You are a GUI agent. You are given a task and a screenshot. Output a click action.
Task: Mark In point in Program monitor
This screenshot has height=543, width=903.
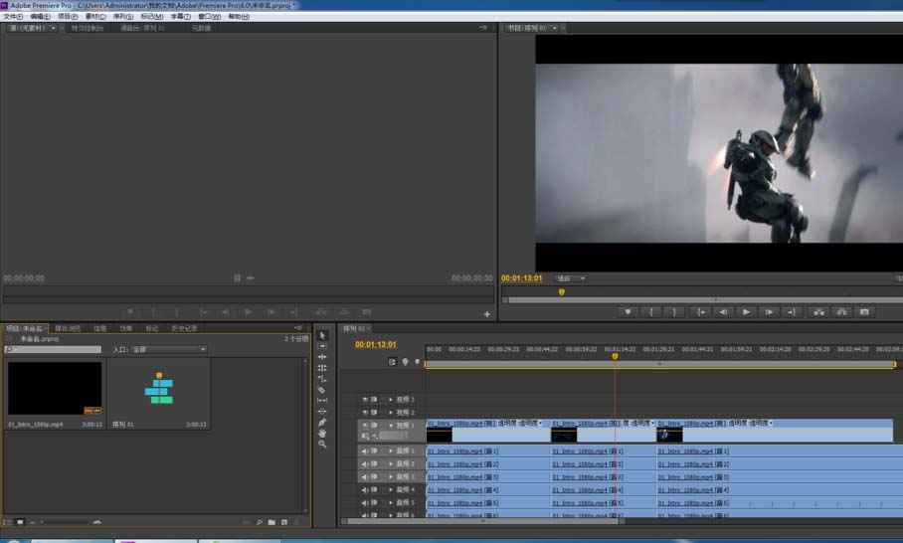pos(651,312)
